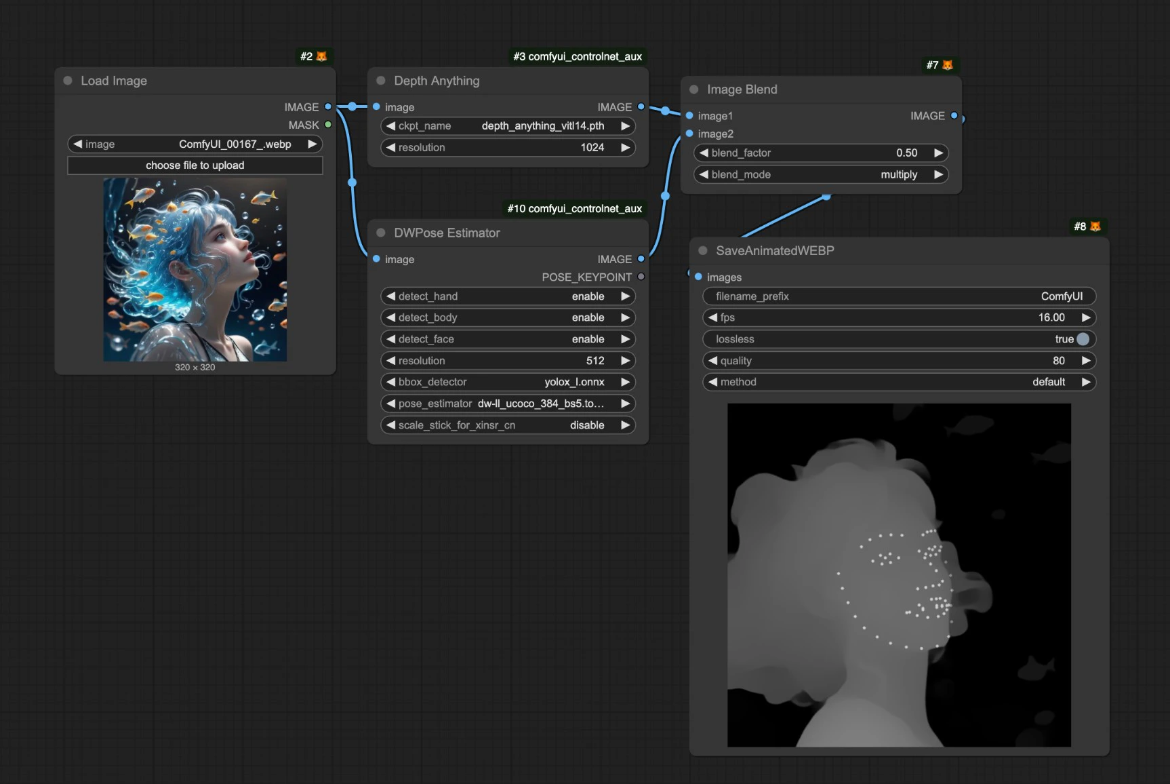Collapse the DWPose Estimator node title circle

click(380, 233)
